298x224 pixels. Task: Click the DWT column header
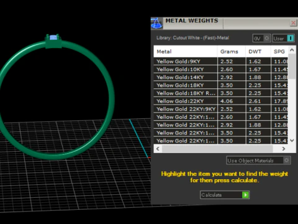click(x=258, y=52)
